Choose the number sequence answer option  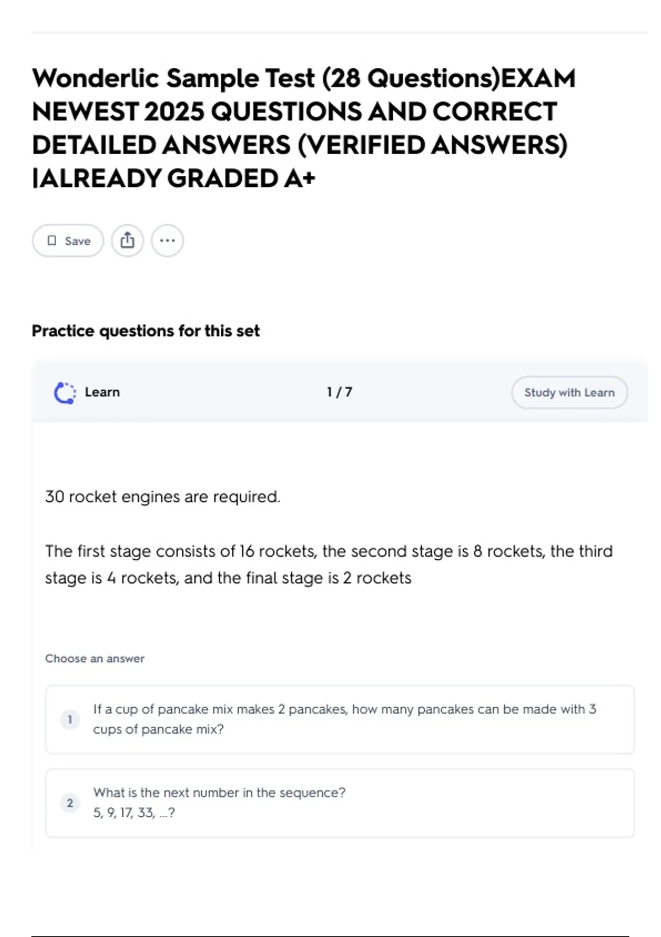click(339, 803)
